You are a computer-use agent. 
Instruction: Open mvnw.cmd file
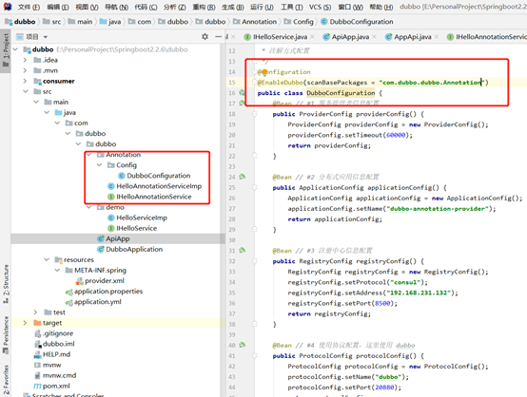pos(55,375)
